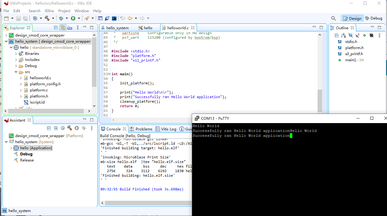Switch to the Vitis Log tab
387x216 pixels.
click(166, 129)
